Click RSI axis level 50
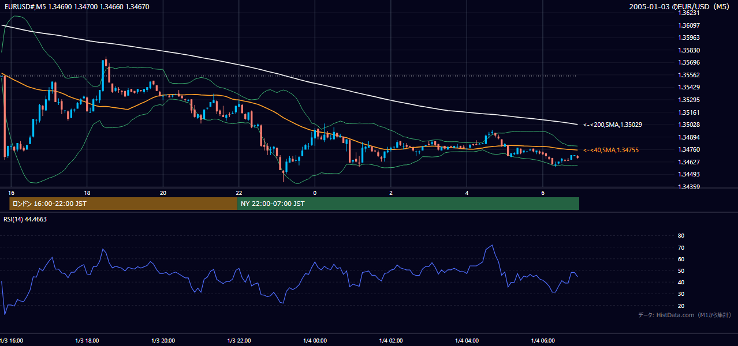Viewport: 738px width, 346px height. point(681,270)
